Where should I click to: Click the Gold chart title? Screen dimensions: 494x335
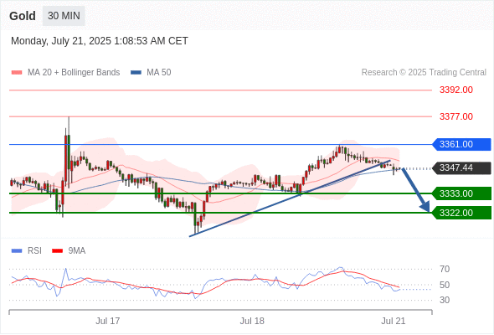pos(23,16)
